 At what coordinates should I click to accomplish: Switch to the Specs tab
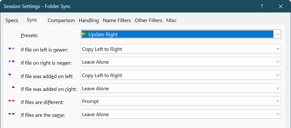[12, 20]
